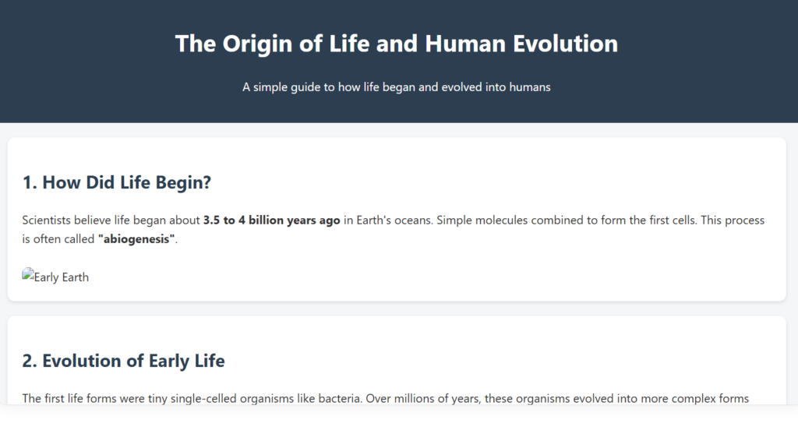Click the page title about Origin of Life
This screenshot has width=798, height=423.
396,44
